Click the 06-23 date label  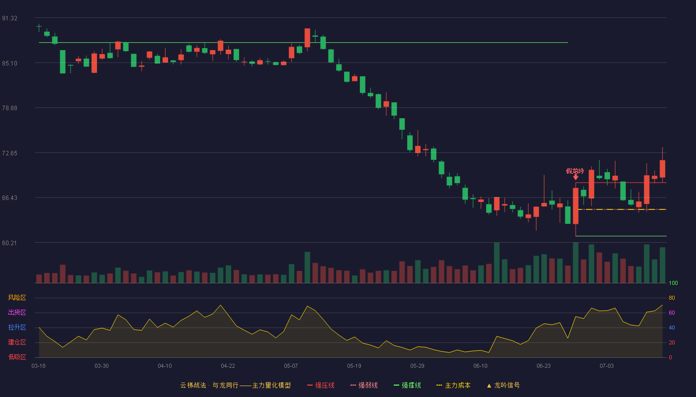543,366
